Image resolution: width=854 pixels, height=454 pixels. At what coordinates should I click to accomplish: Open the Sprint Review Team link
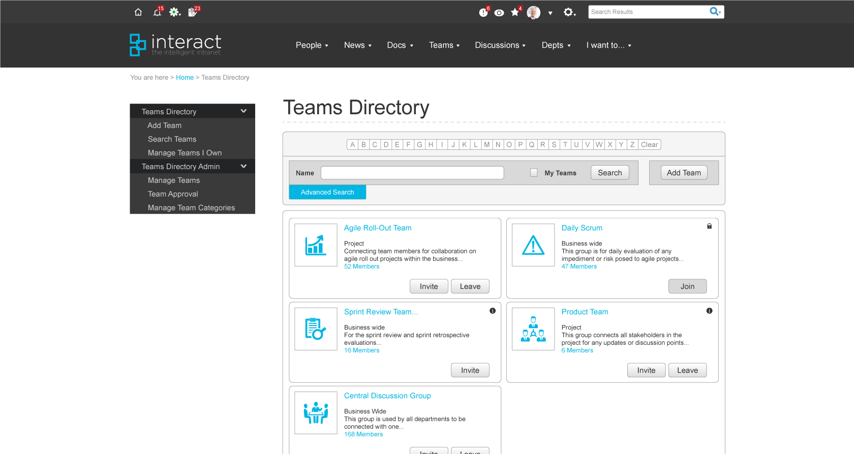381,312
